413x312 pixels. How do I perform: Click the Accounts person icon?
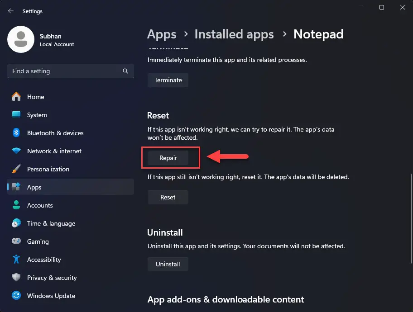point(16,205)
